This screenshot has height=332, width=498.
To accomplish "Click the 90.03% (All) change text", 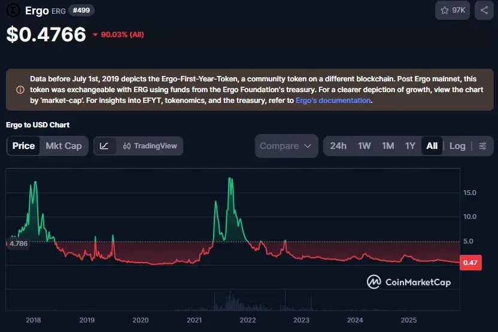I will [x=122, y=35].
